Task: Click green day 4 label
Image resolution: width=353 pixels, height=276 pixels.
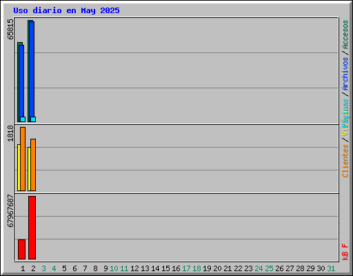Action: coord(54,268)
